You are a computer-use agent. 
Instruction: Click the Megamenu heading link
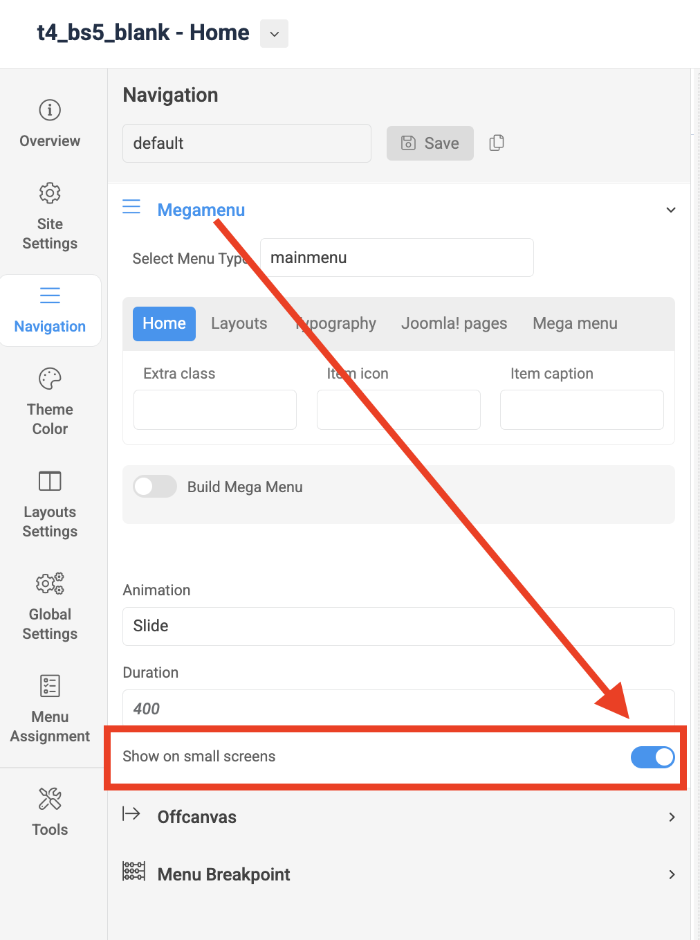tap(201, 210)
